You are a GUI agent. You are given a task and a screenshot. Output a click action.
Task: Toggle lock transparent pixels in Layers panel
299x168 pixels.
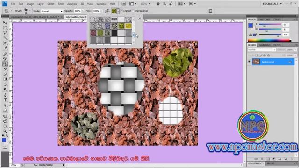pyautogui.click(x=256, y=56)
